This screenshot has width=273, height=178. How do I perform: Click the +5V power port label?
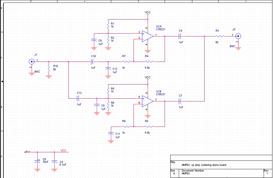coord(27,152)
